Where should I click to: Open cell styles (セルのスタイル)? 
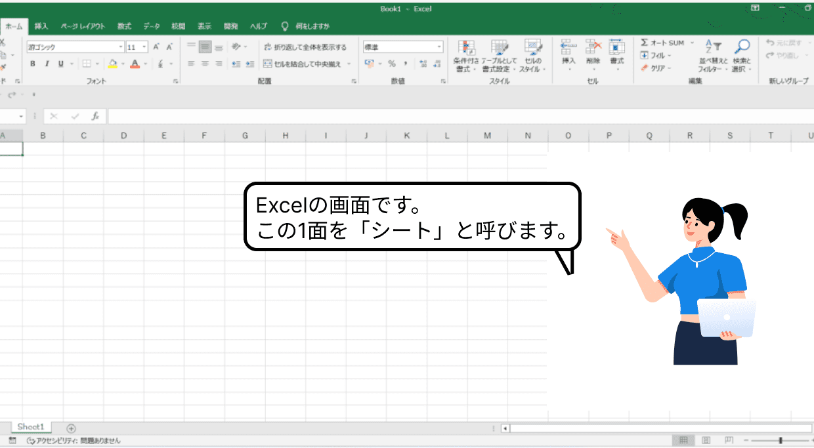pyautogui.click(x=532, y=56)
